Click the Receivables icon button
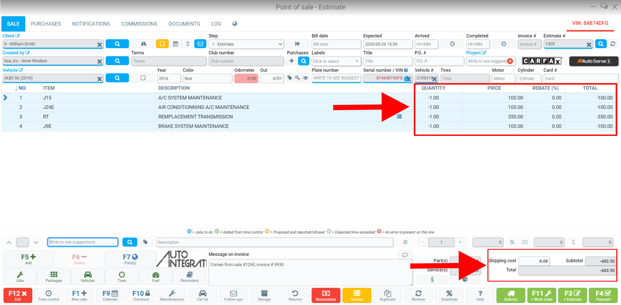Viewport: 621px width, 305px height. [326, 295]
